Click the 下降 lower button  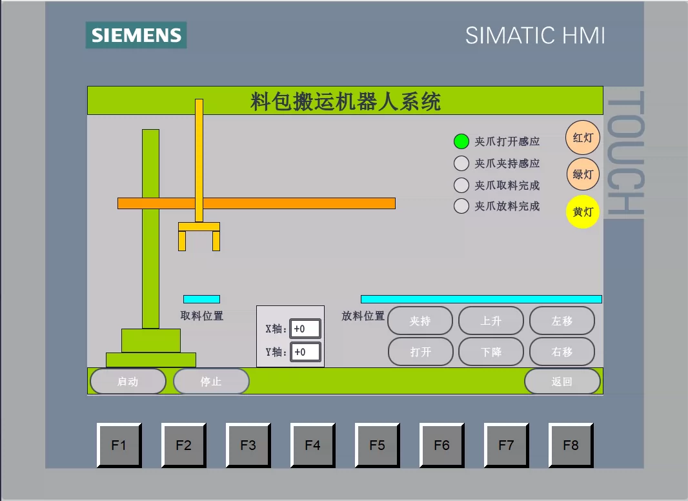point(491,352)
